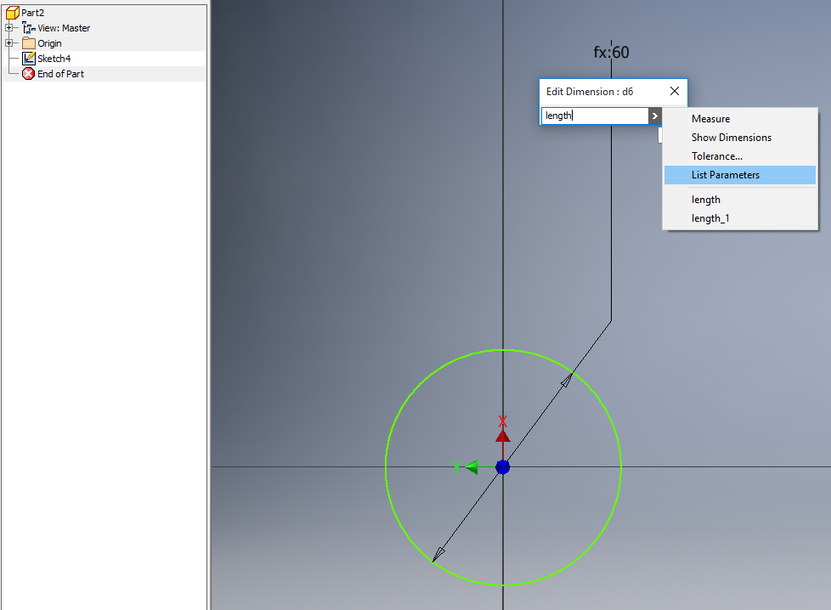Choose the length_1 parameter

[710, 217]
